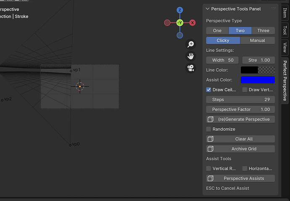The width and height of the screenshot is (290, 201).
Task: Click the cube icon on Perspective Assists
Action: pyautogui.click(x=211, y=178)
